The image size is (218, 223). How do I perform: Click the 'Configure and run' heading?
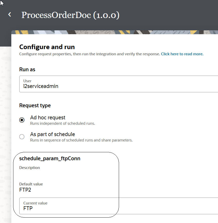click(x=47, y=47)
